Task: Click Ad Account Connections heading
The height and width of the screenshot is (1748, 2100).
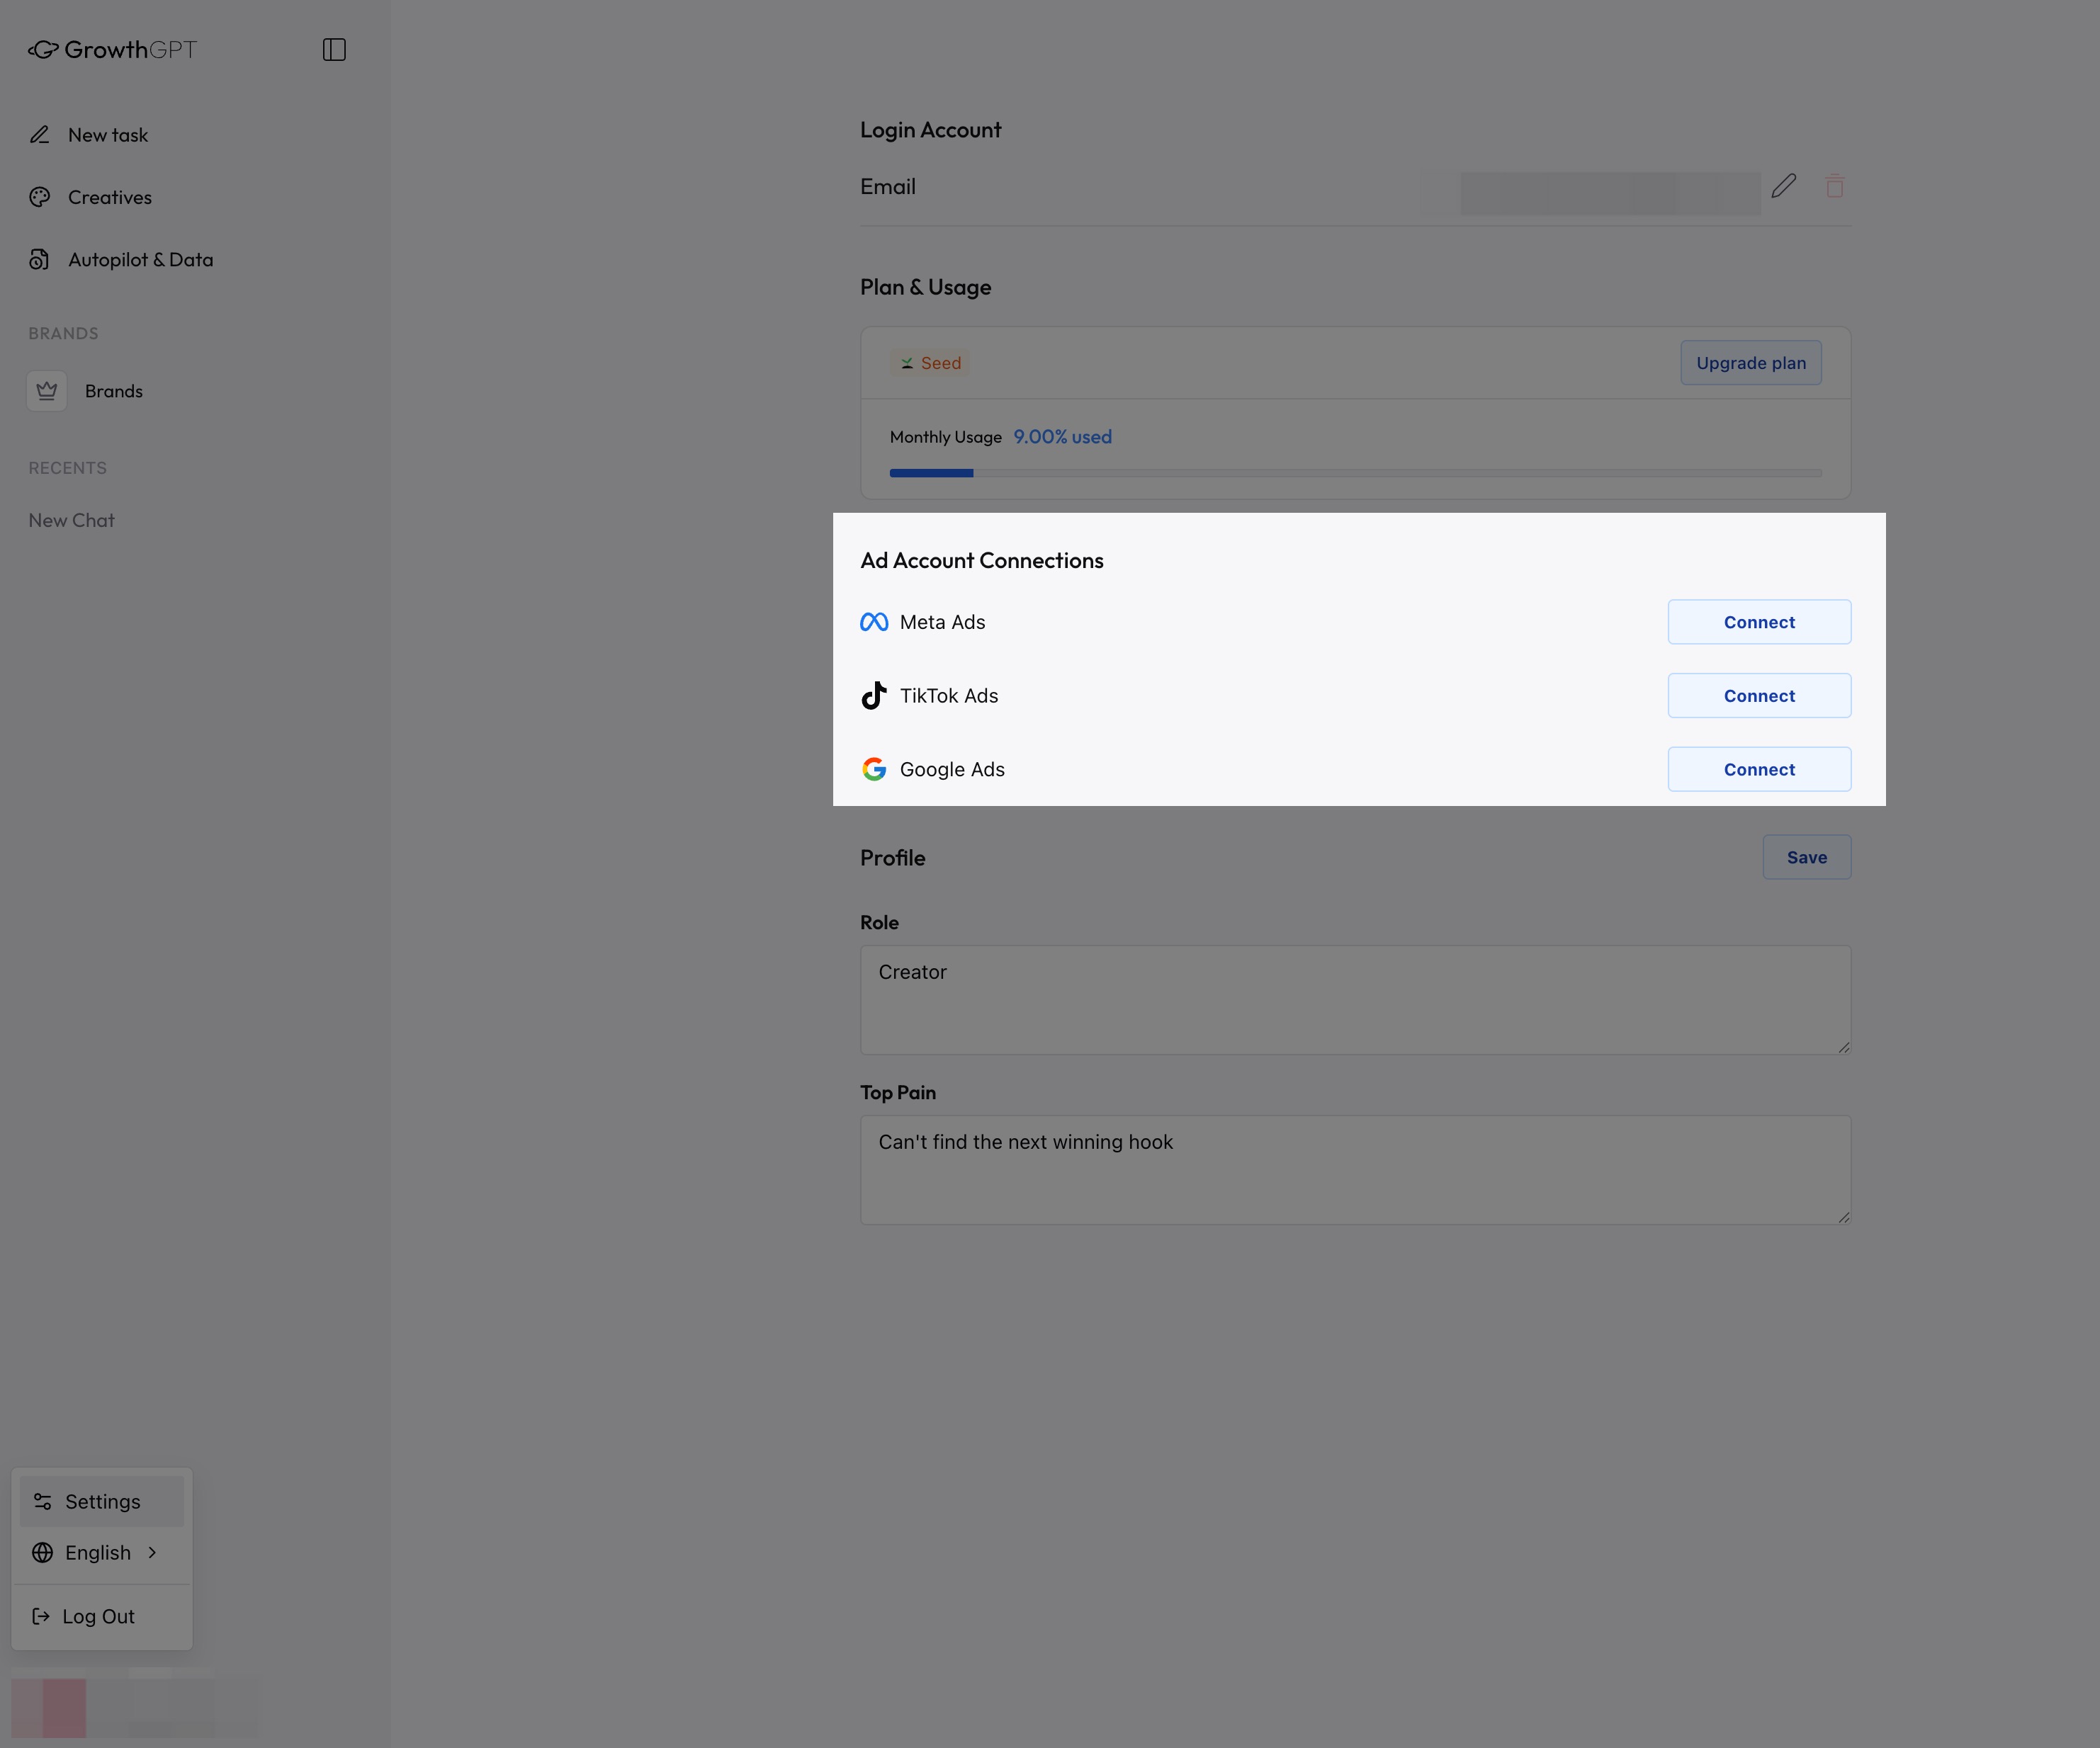Action: 982,561
